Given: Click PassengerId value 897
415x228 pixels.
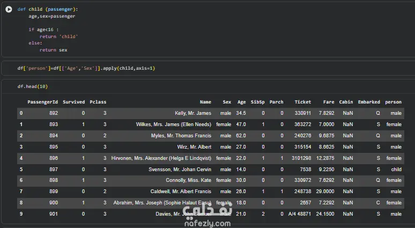Looking at the screenshot, I should pos(54,170).
